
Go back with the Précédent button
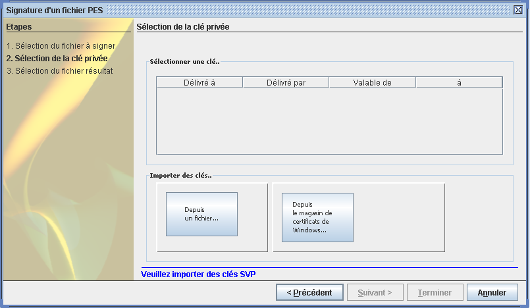309,292
